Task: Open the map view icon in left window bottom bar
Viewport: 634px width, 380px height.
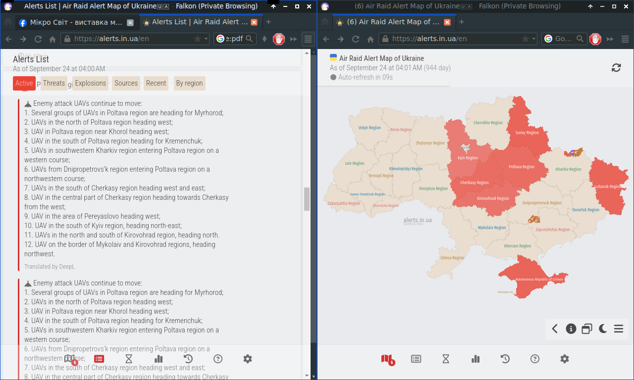Action: click(70, 359)
